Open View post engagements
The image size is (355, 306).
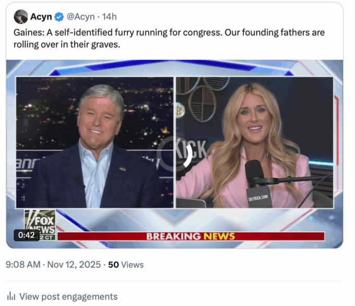point(68,297)
